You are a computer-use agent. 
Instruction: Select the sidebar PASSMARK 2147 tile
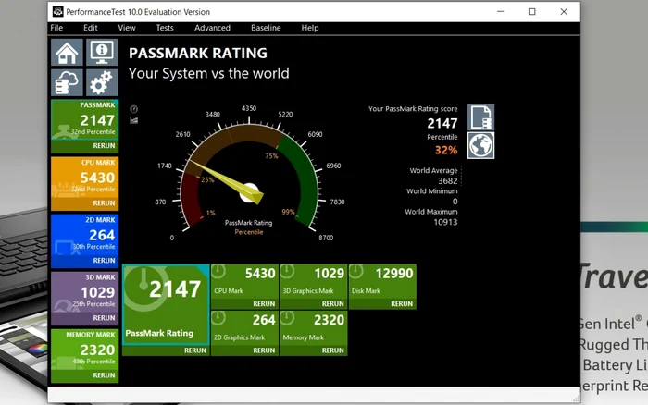pyautogui.click(x=85, y=119)
